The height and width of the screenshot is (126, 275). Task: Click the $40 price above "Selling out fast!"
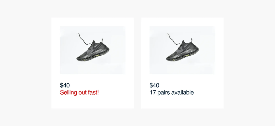point(65,85)
